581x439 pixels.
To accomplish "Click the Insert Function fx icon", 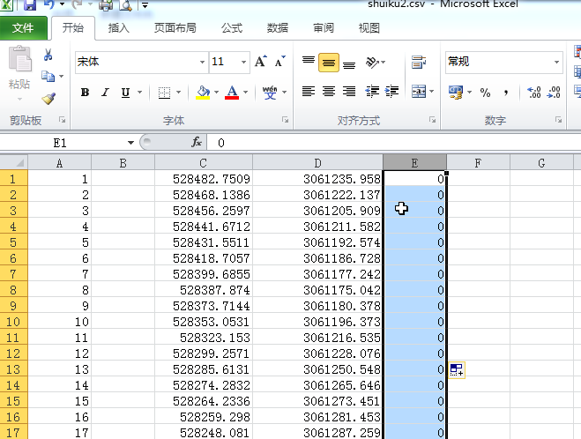I will pos(197,142).
